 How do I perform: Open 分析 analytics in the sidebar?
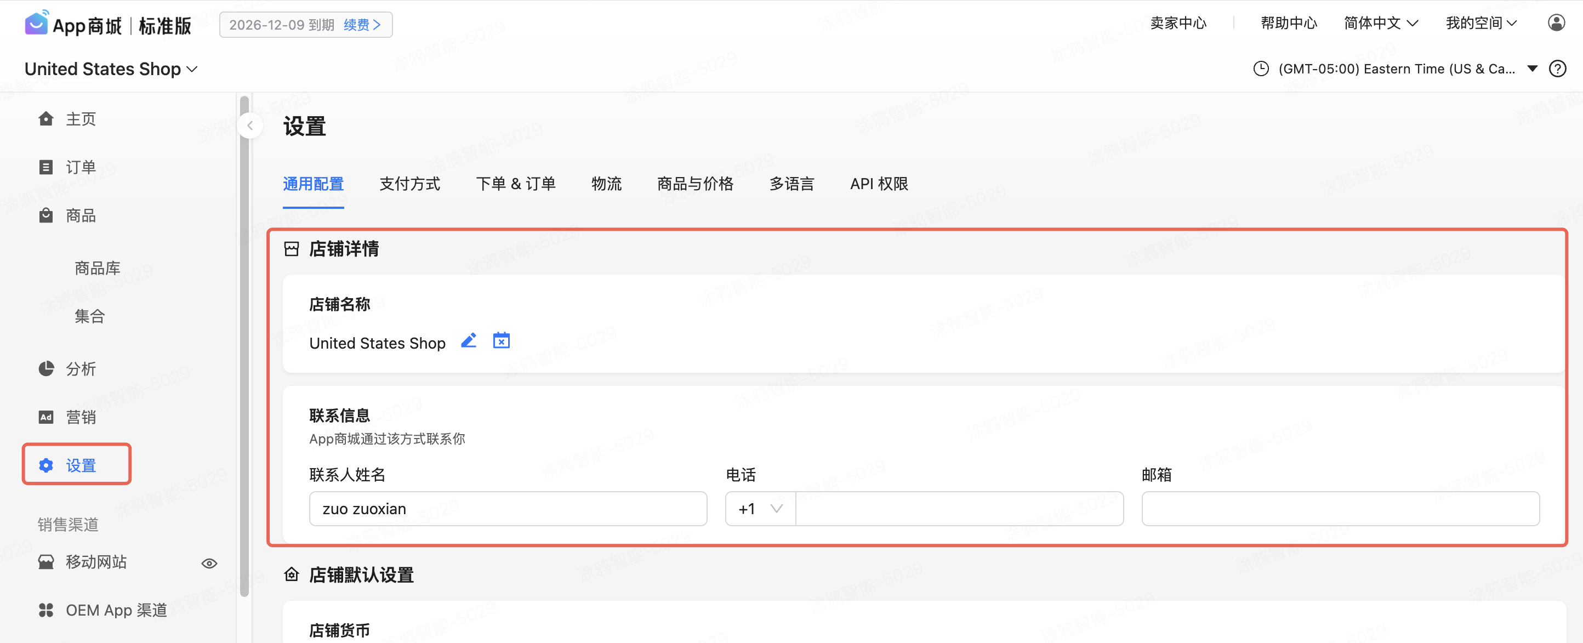(80, 369)
